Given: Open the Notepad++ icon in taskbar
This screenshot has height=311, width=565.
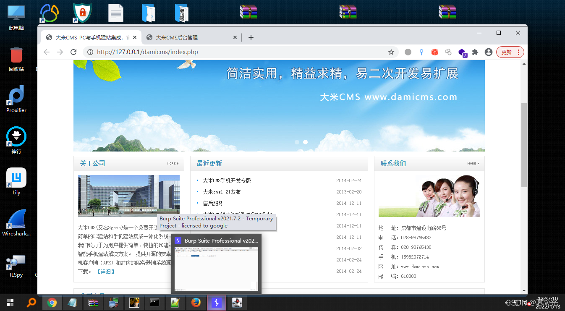Looking at the screenshot, I should 175,302.
